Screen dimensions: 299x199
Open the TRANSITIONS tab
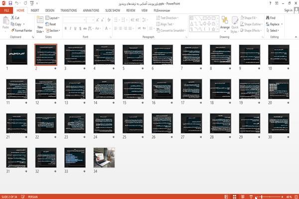click(x=69, y=10)
